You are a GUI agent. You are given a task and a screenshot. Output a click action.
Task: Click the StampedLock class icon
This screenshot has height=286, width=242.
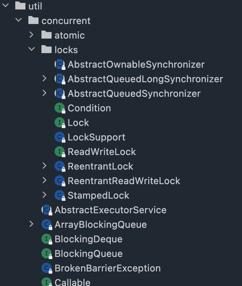tap(60, 195)
